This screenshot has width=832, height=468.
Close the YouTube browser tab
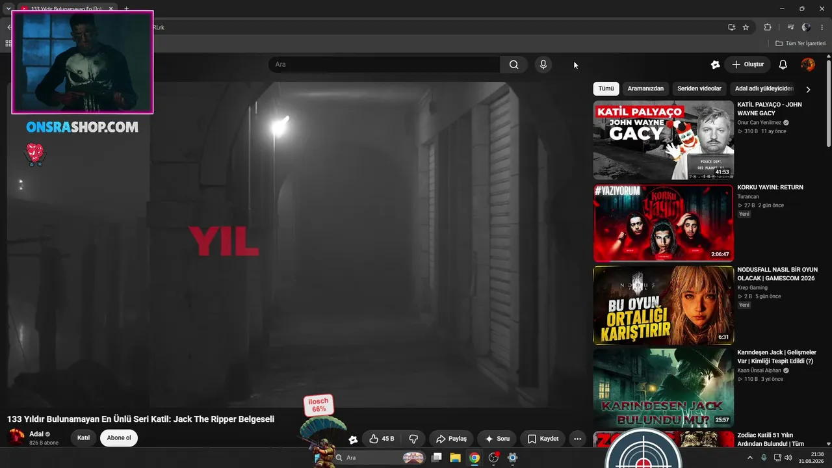coord(111,8)
